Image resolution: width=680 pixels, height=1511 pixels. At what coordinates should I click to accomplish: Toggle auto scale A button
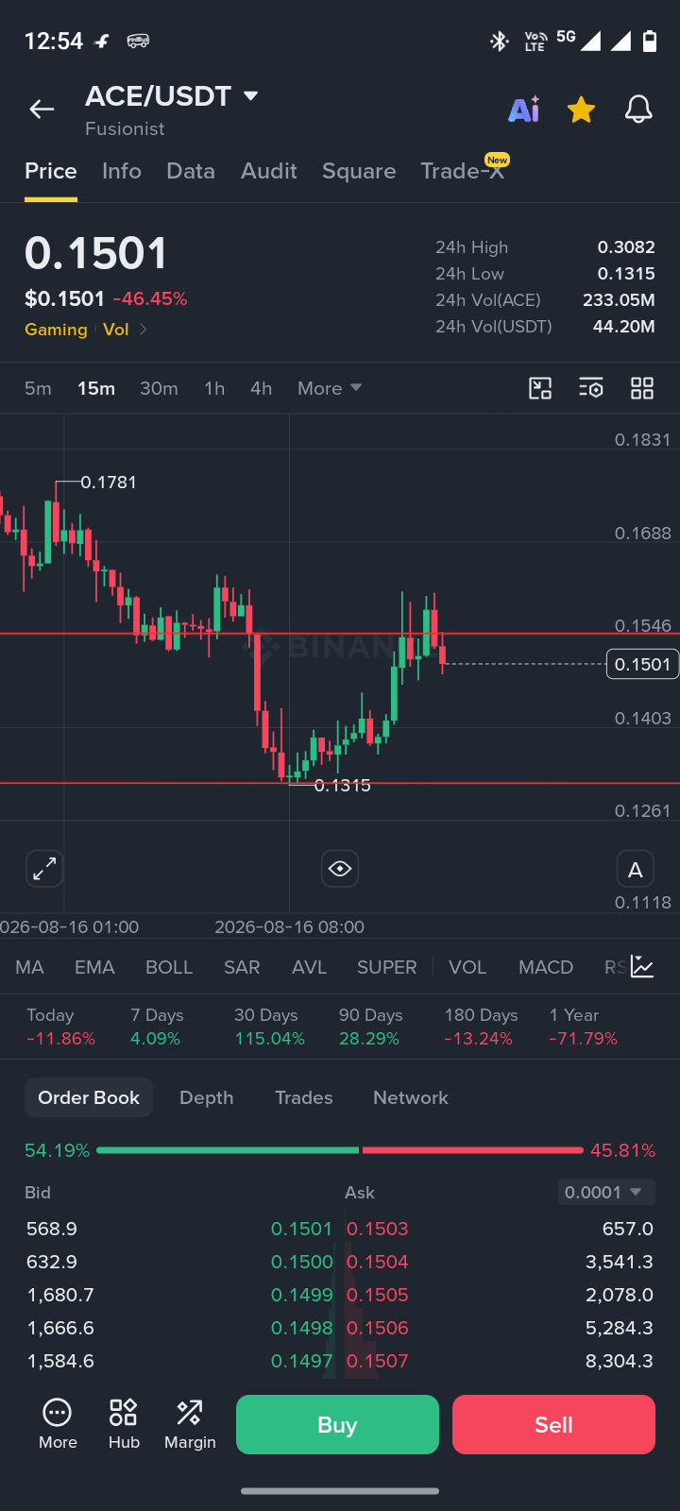pyautogui.click(x=636, y=870)
